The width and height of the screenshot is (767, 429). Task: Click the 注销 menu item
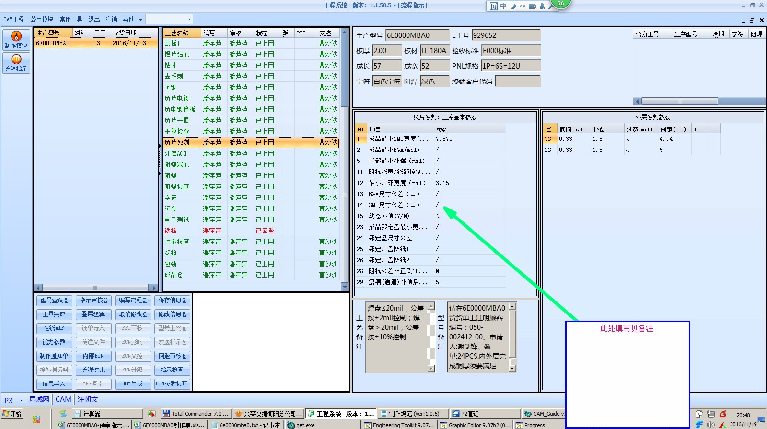pyautogui.click(x=111, y=19)
